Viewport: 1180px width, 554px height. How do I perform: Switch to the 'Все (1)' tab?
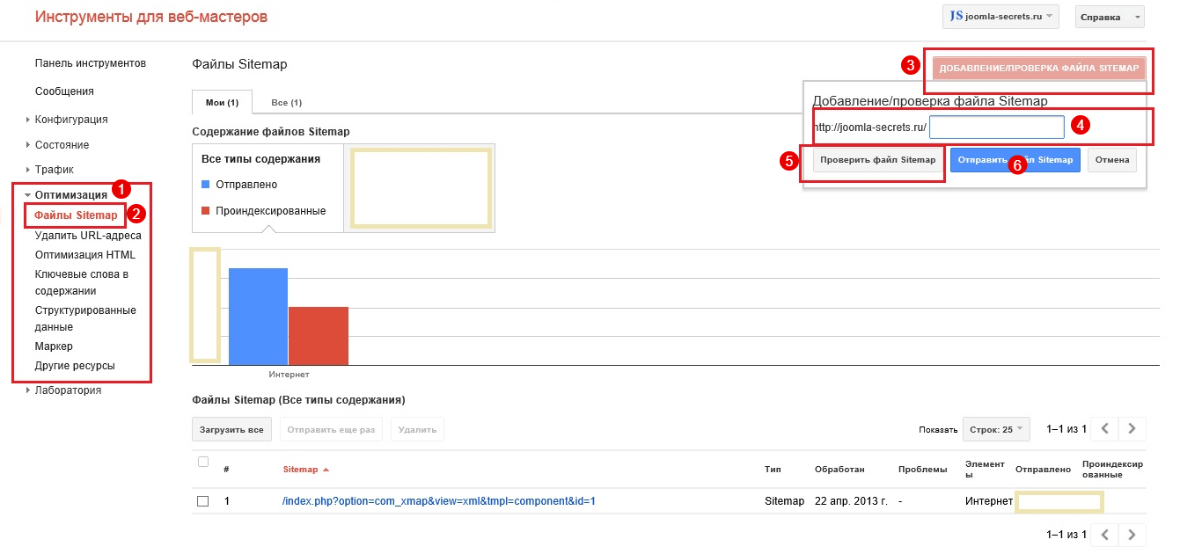coord(286,103)
